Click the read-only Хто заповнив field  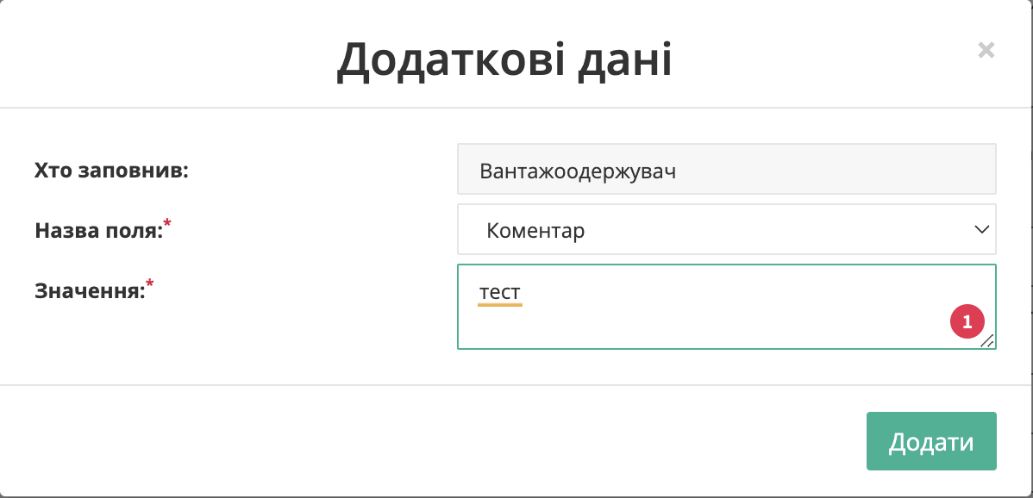click(x=727, y=169)
